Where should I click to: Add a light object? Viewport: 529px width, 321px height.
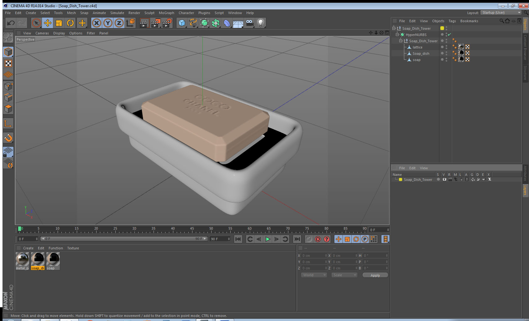(261, 23)
